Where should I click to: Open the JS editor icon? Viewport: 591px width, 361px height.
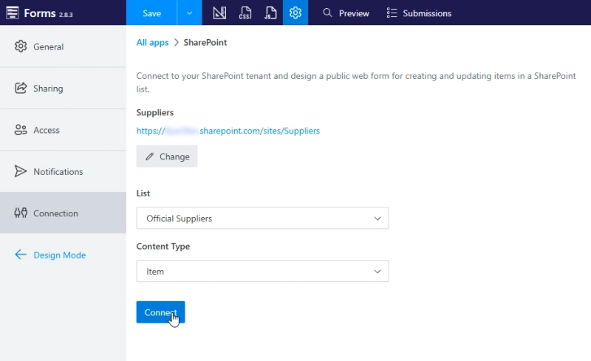[x=270, y=13]
